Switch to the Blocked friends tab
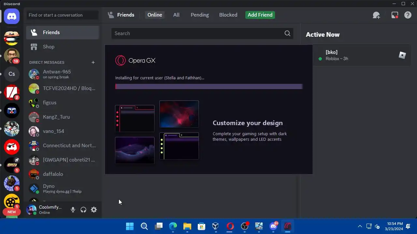Viewport: 417px width, 234px height. 228,15
